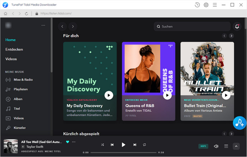Play current track in player bar

(x=123, y=145)
